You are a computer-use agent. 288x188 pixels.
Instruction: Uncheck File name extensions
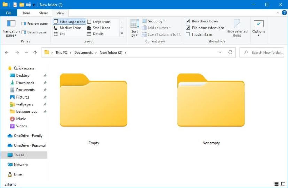pos(188,28)
